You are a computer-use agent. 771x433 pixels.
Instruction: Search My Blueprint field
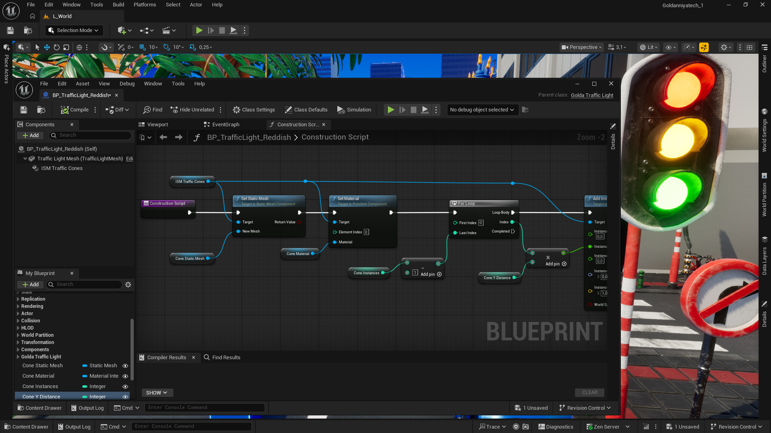[x=84, y=285]
